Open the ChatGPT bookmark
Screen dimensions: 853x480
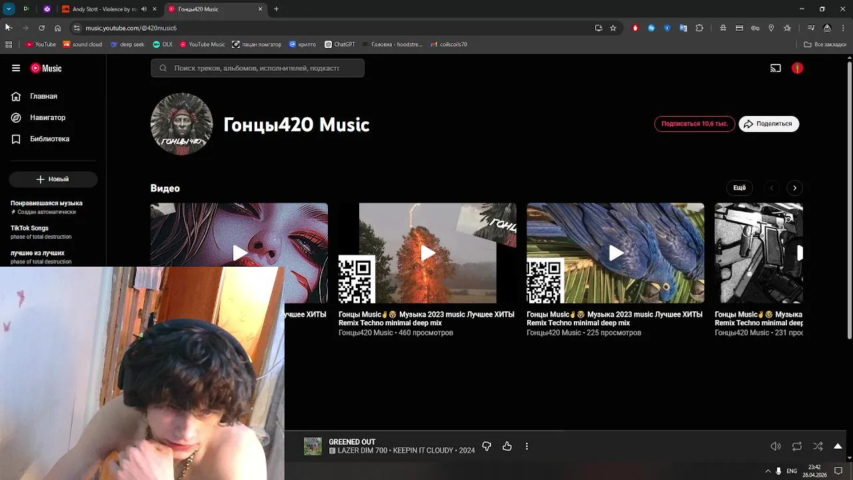(340, 45)
